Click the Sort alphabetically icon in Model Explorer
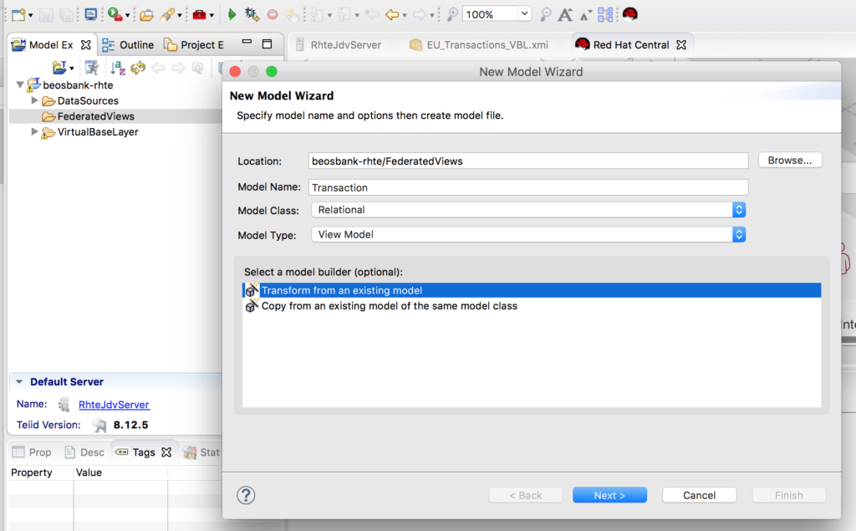 coord(116,69)
